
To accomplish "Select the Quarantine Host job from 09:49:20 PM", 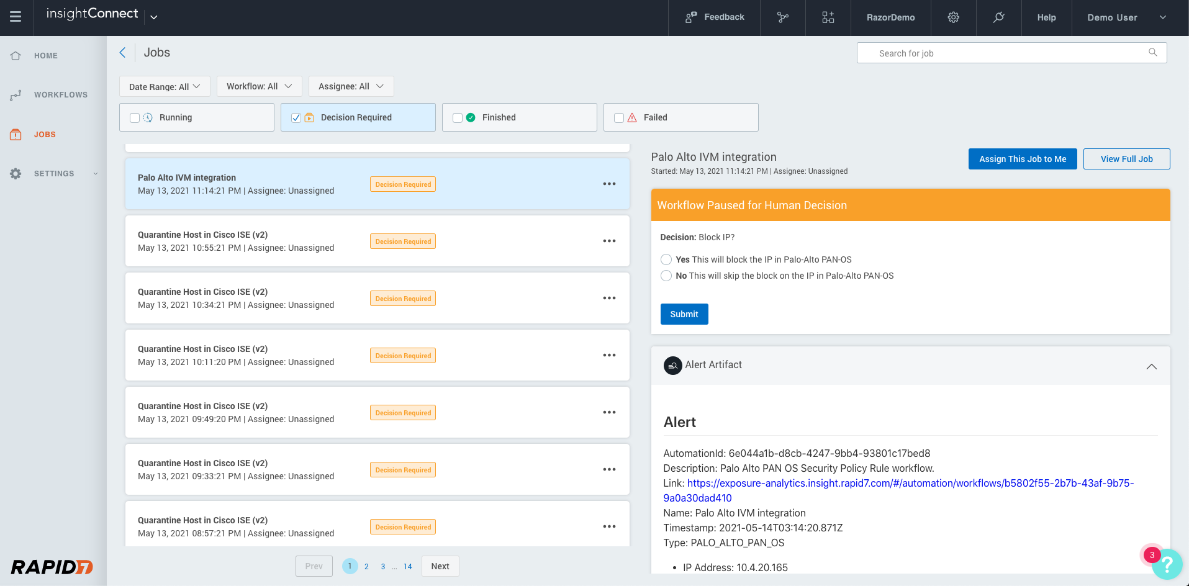I will [377, 412].
